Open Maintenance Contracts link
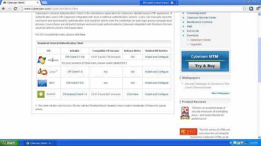The height and width of the screenshot is (146, 261). point(200,22)
